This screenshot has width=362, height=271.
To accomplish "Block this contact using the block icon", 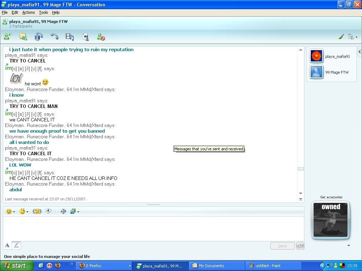I will [x=101, y=37].
